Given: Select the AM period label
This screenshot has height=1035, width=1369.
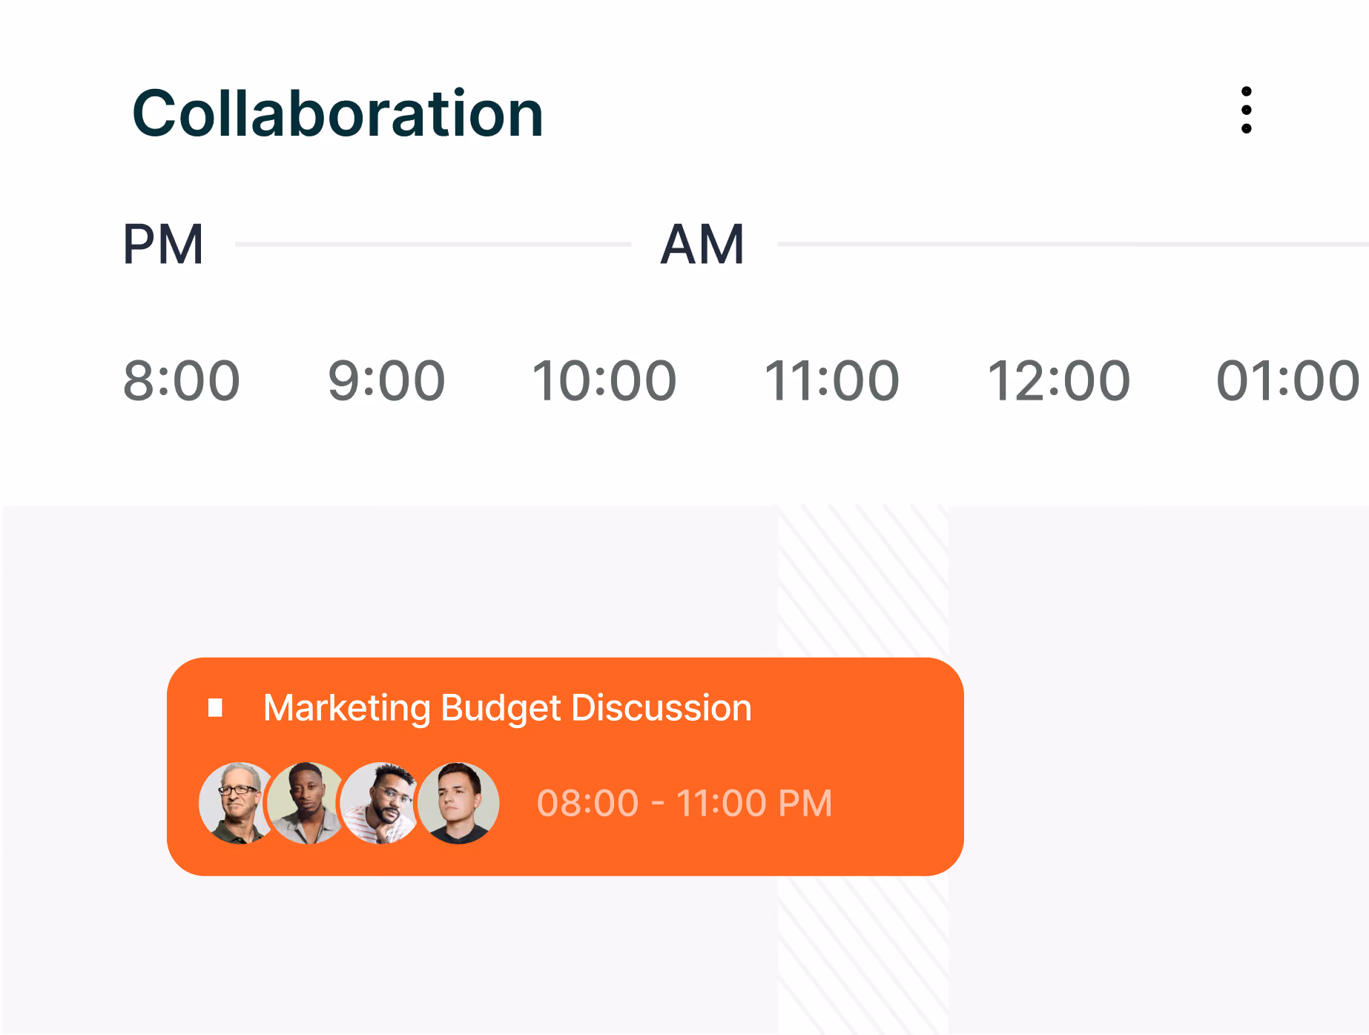Looking at the screenshot, I should [x=702, y=244].
